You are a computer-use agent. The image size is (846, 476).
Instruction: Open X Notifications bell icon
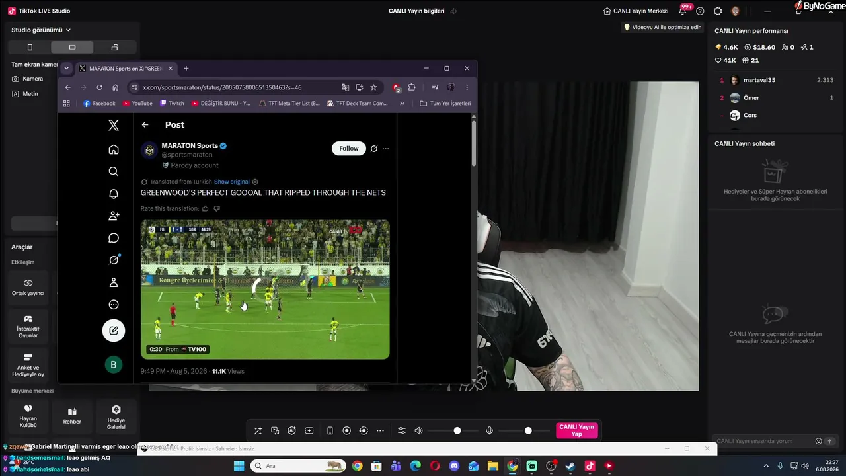coord(114,194)
